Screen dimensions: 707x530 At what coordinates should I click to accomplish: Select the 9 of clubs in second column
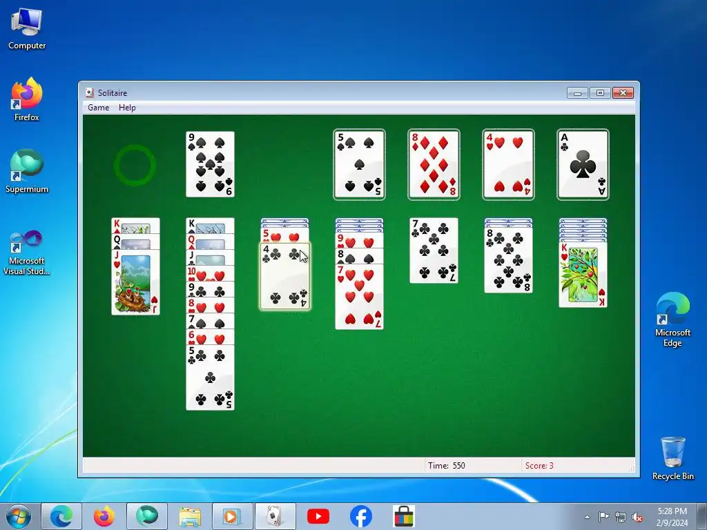point(210,289)
